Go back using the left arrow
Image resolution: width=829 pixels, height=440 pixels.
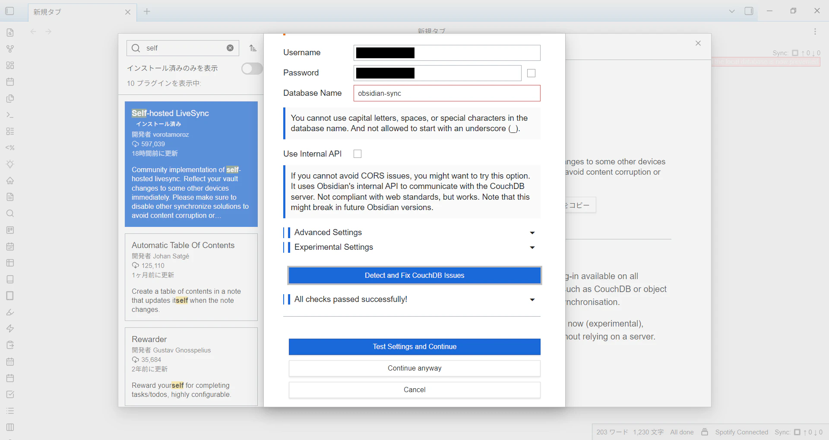pyautogui.click(x=33, y=31)
